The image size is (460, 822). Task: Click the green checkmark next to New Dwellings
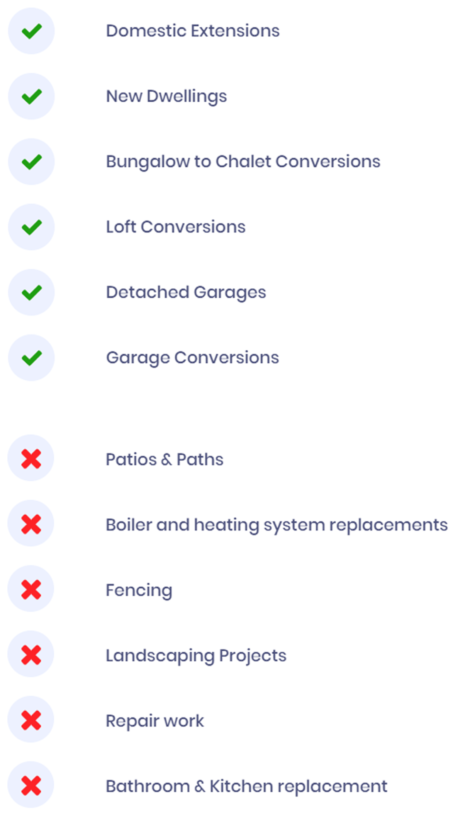[32, 96]
